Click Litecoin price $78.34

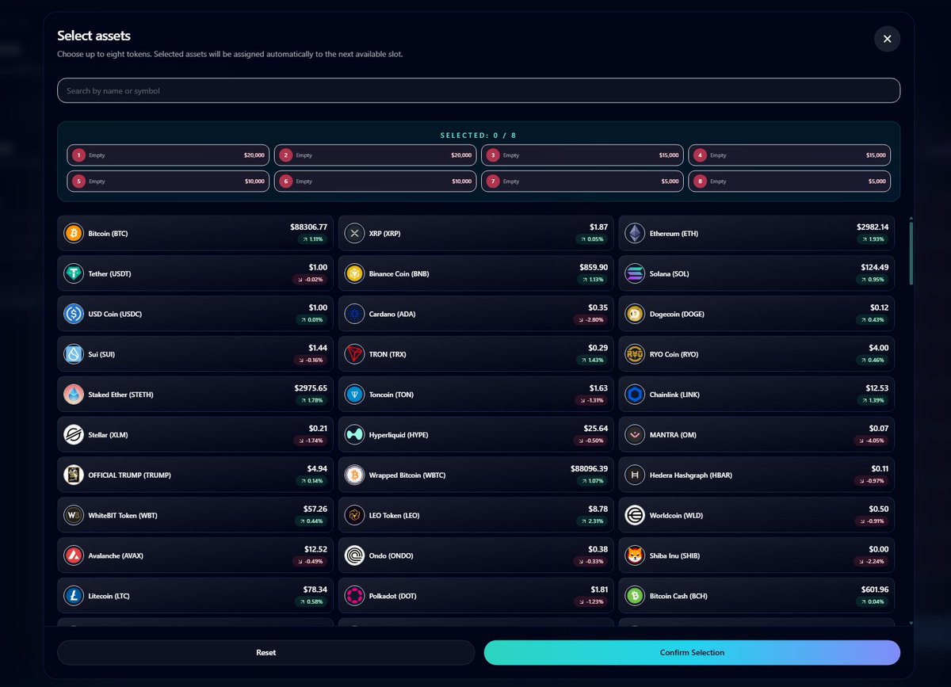point(315,589)
